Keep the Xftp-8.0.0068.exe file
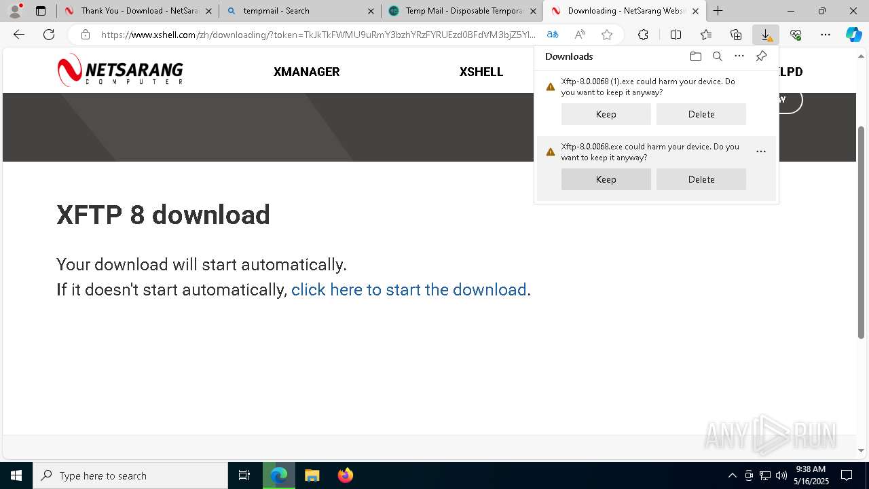Viewport: 869px width, 489px height. tap(606, 179)
